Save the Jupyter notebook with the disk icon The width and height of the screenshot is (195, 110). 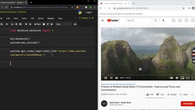(2, 24)
